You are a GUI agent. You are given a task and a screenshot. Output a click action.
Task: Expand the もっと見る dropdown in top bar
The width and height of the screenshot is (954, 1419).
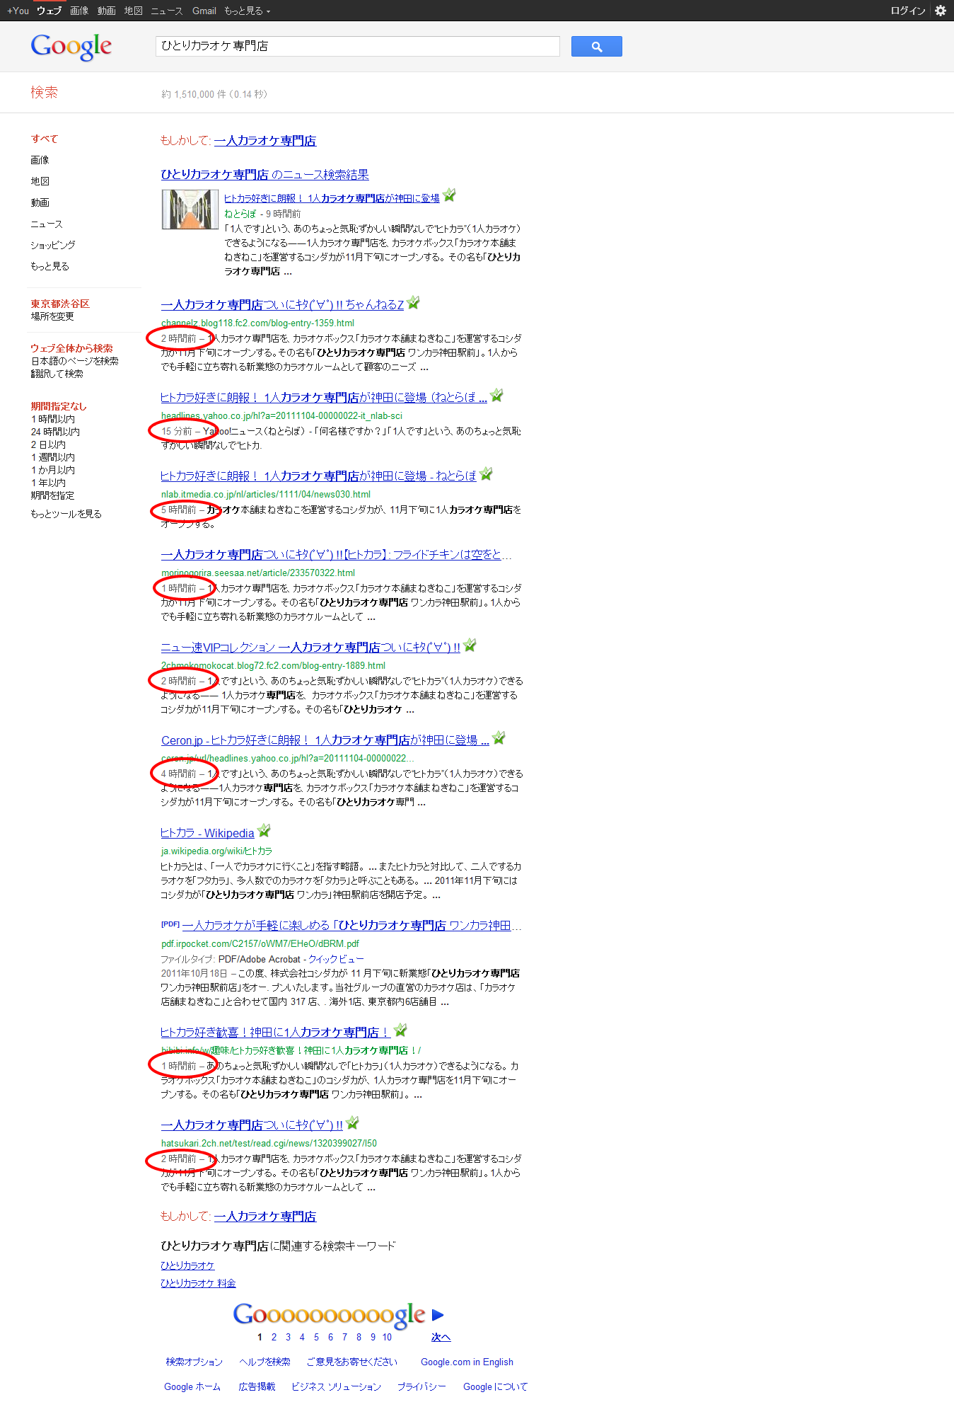pyautogui.click(x=247, y=11)
